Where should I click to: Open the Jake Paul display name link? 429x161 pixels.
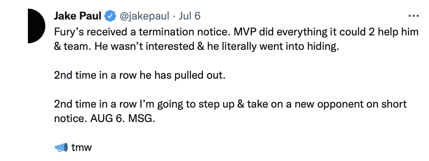pyautogui.click(x=78, y=16)
